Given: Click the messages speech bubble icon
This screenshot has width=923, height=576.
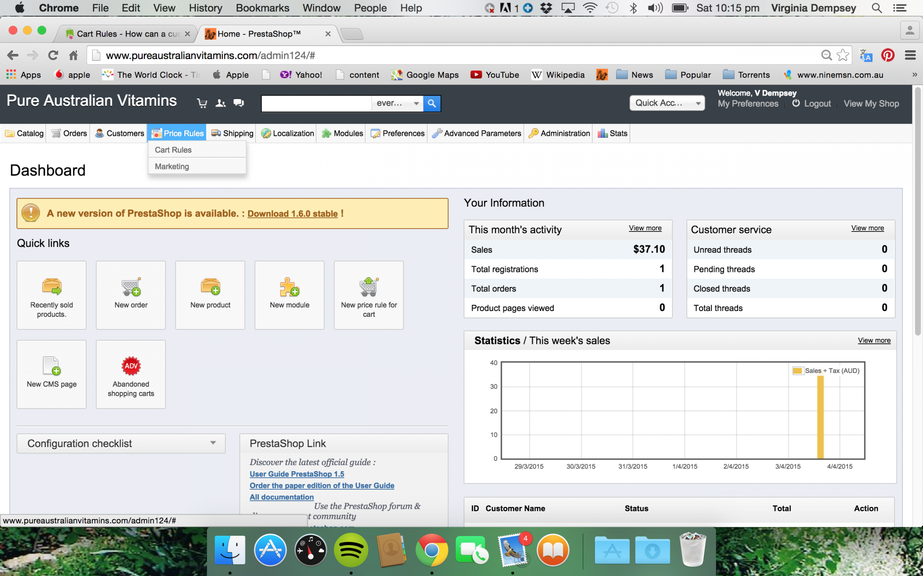Looking at the screenshot, I should [x=239, y=103].
